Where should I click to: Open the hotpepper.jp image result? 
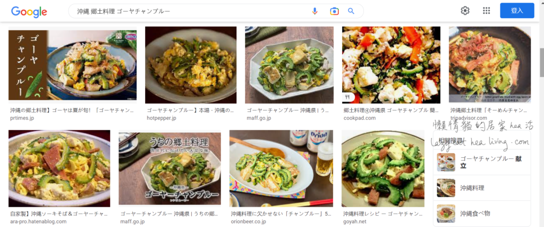[x=191, y=65]
